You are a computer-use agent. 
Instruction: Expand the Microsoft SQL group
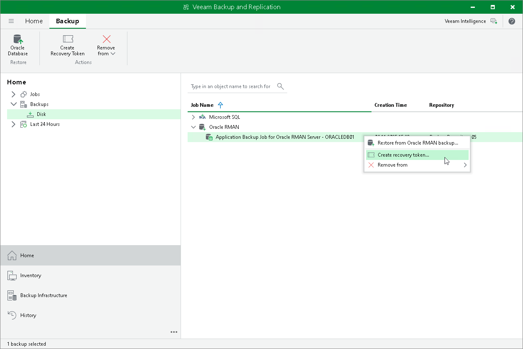pyautogui.click(x=193, y=117)
